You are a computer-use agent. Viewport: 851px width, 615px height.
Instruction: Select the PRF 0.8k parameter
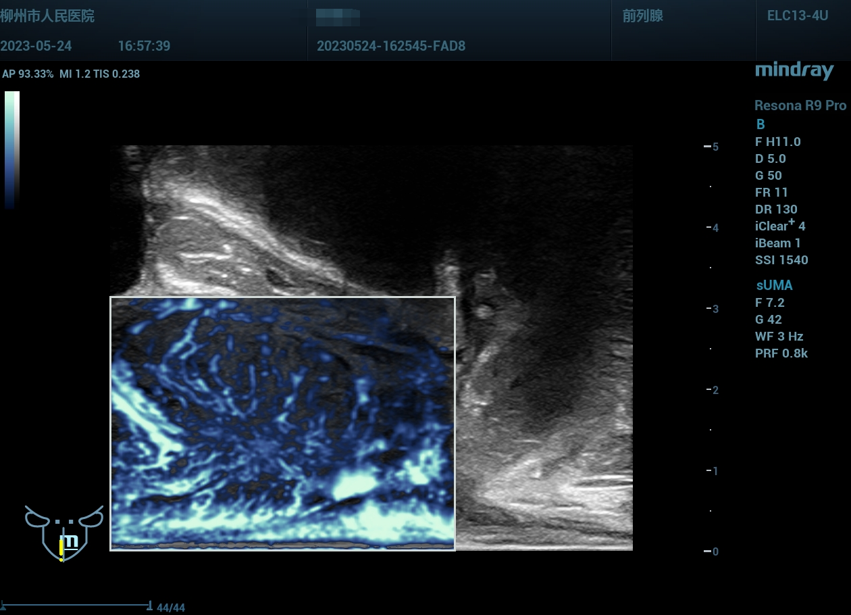click(781, 353)
